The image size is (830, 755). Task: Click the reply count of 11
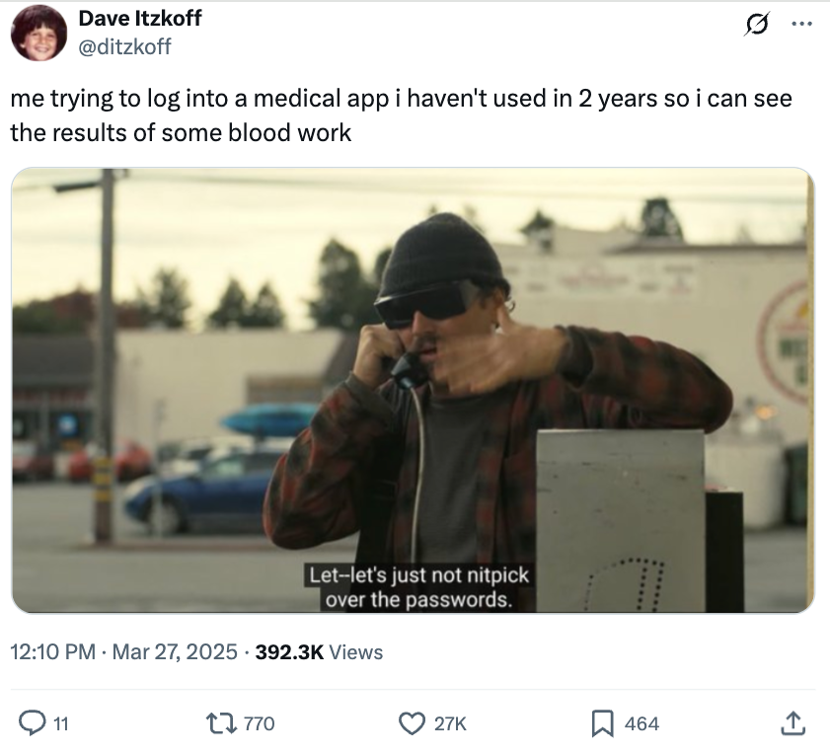[x=60, y=724]
